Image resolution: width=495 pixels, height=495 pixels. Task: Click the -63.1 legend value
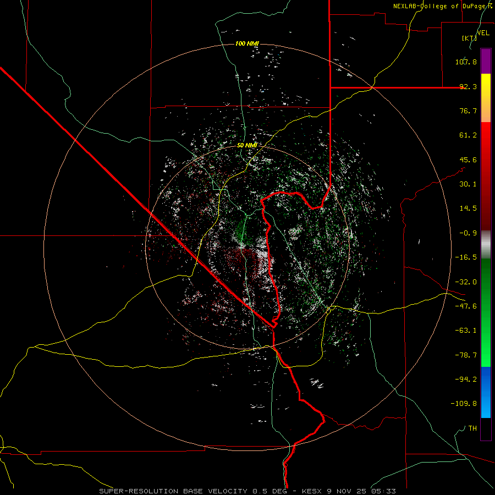(x=466, y=330)
